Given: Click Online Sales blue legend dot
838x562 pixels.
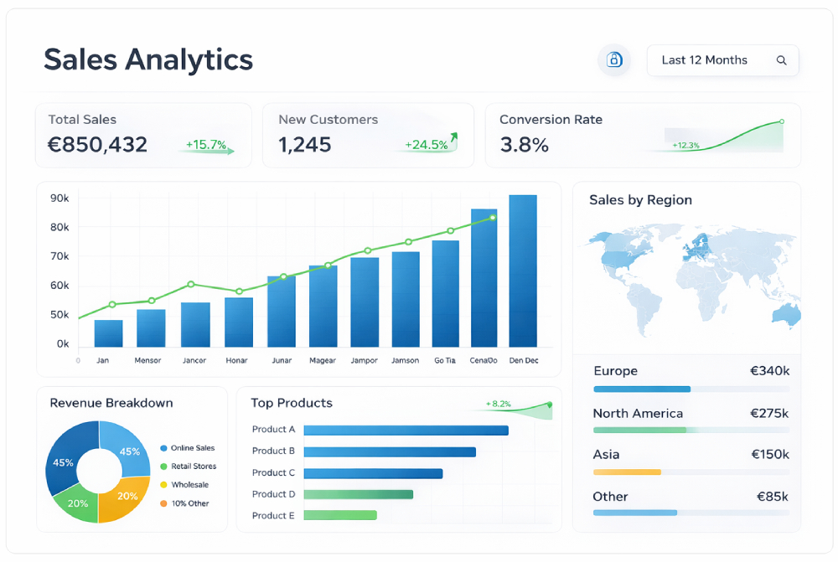Looking at the screenshot, I should point(163,448).
